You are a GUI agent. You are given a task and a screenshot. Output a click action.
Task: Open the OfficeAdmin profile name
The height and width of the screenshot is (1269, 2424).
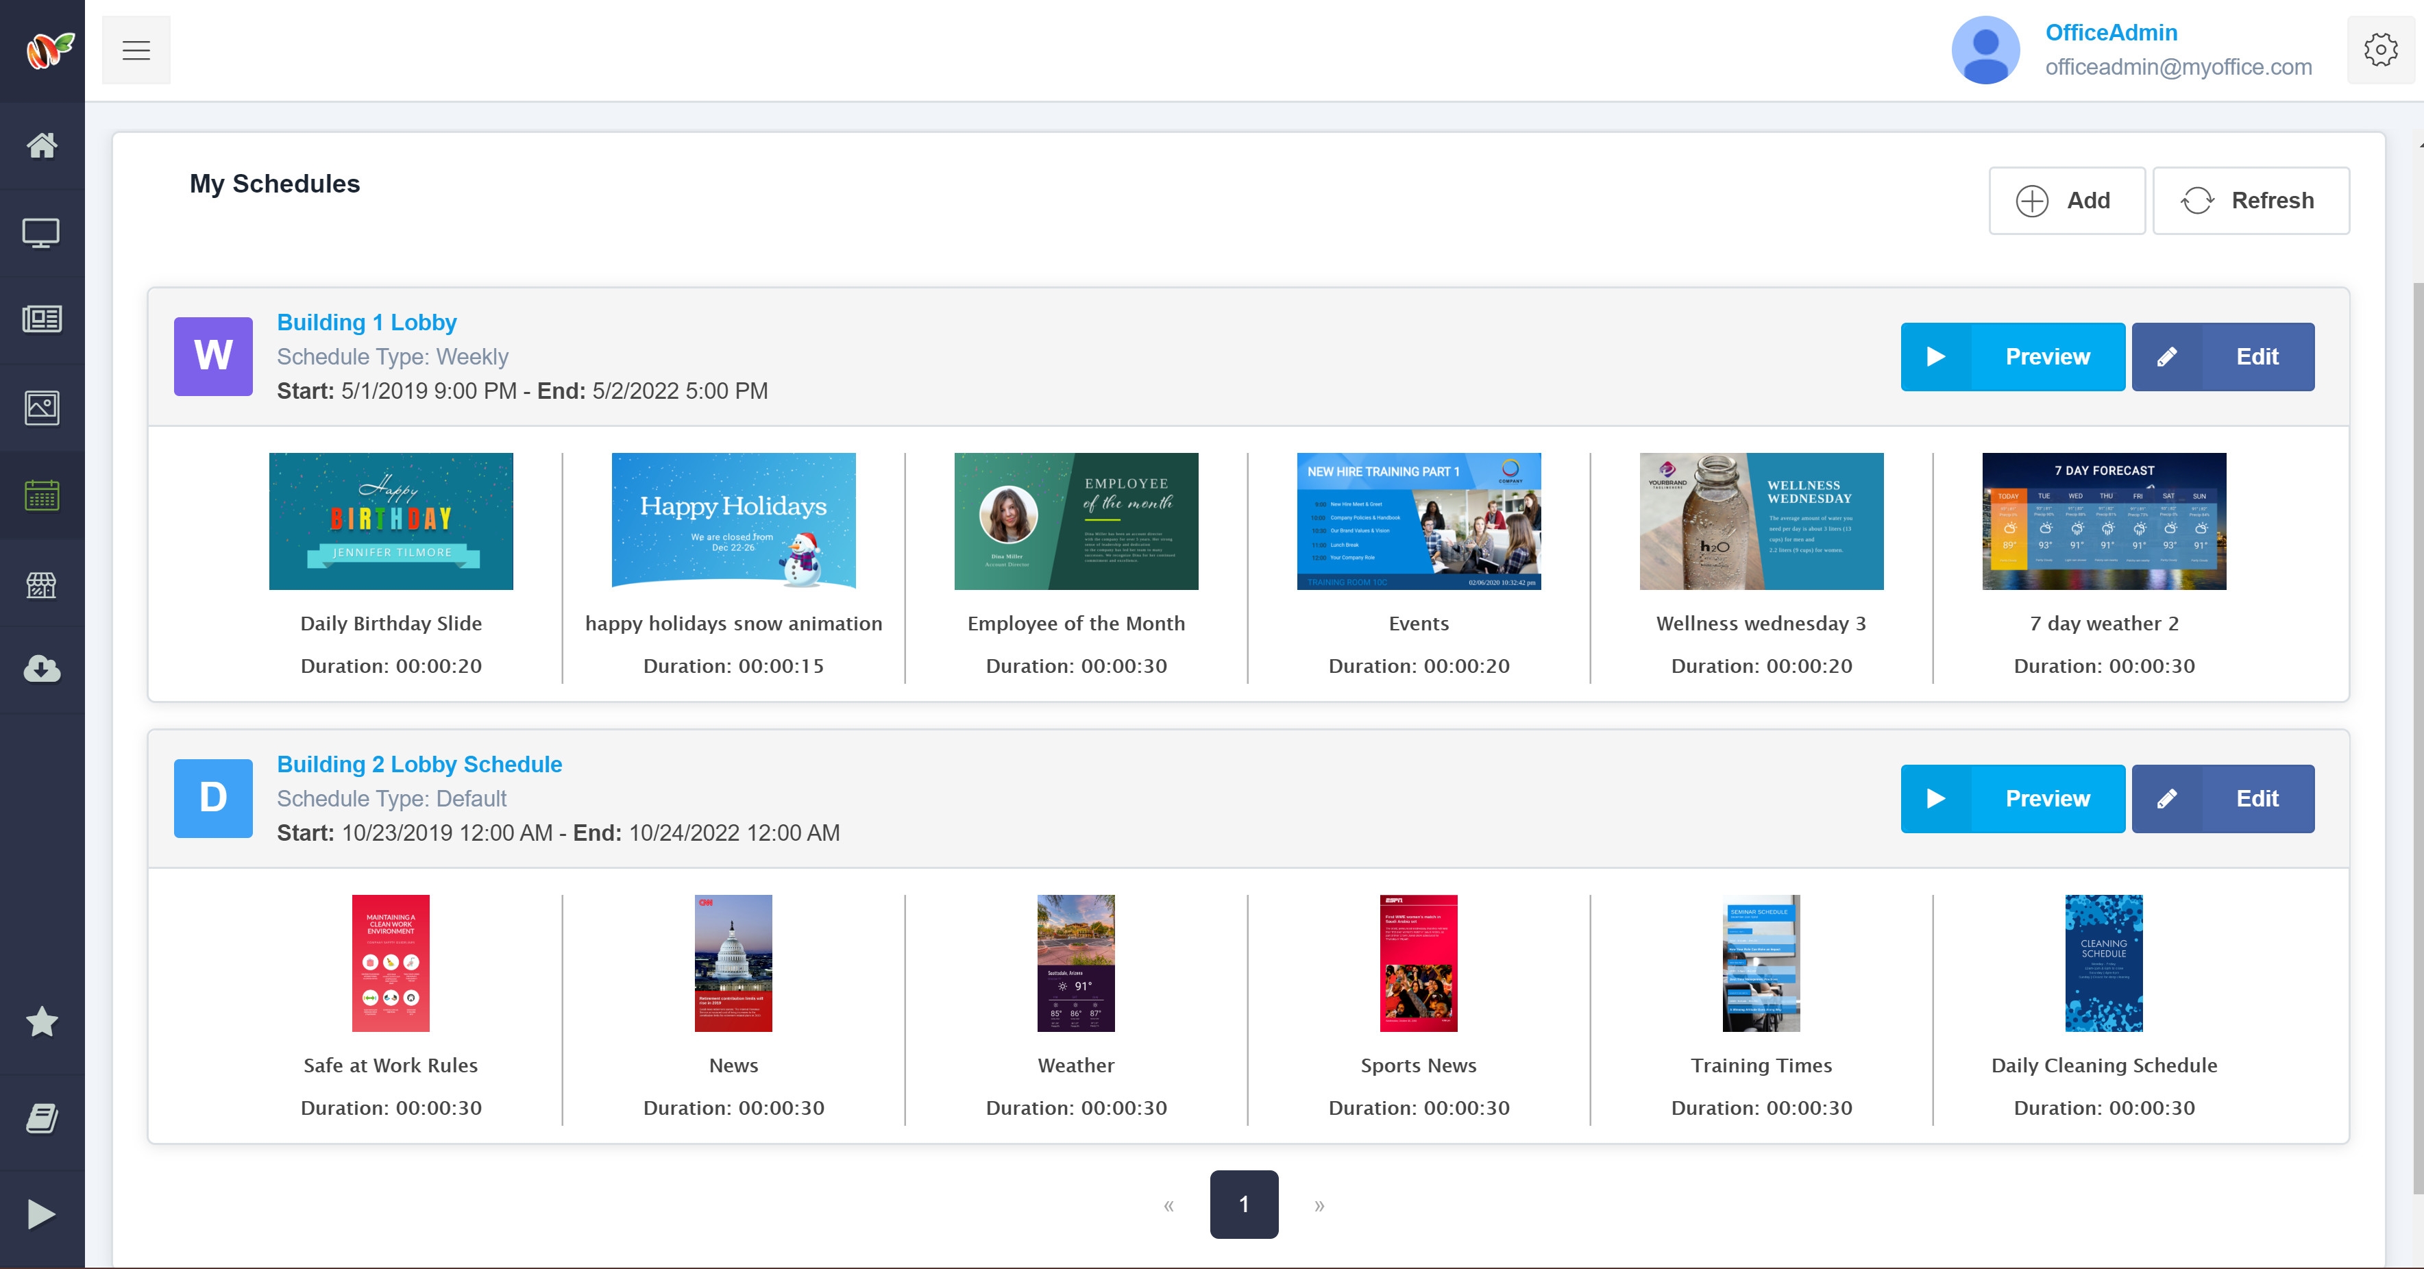tap(2111, 33)
